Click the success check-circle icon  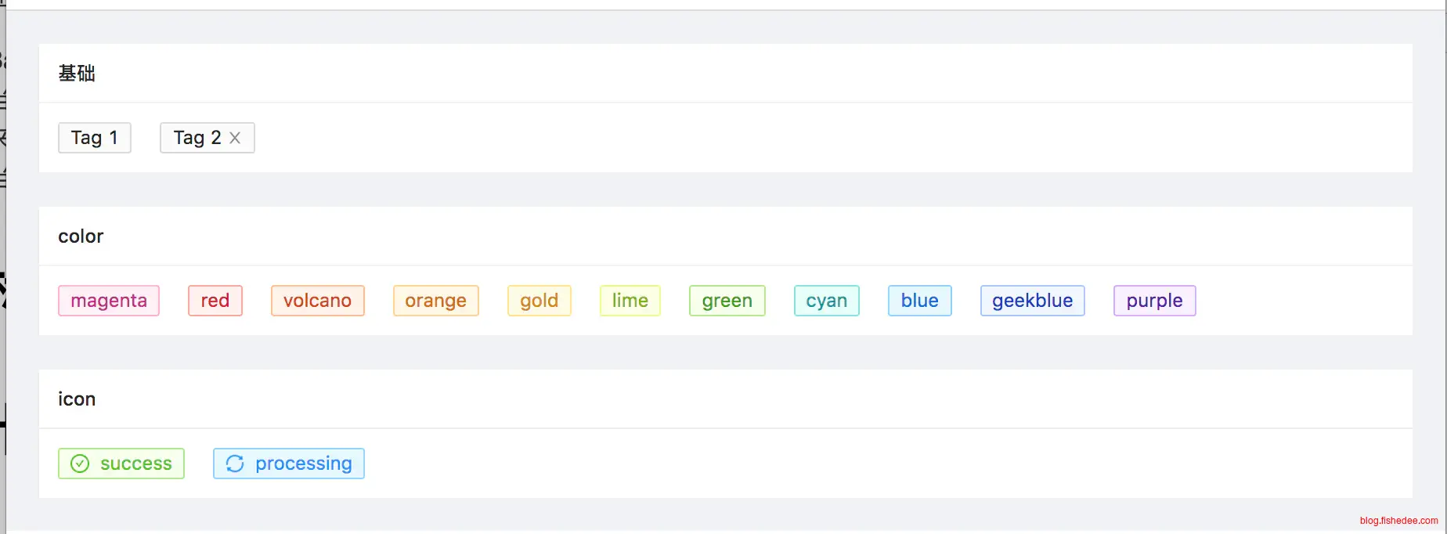(80, 464)
